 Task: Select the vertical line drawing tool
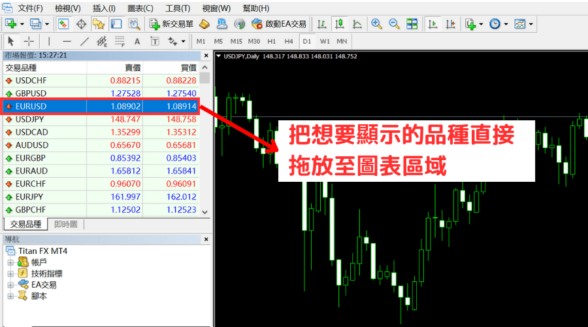(49, 41)
